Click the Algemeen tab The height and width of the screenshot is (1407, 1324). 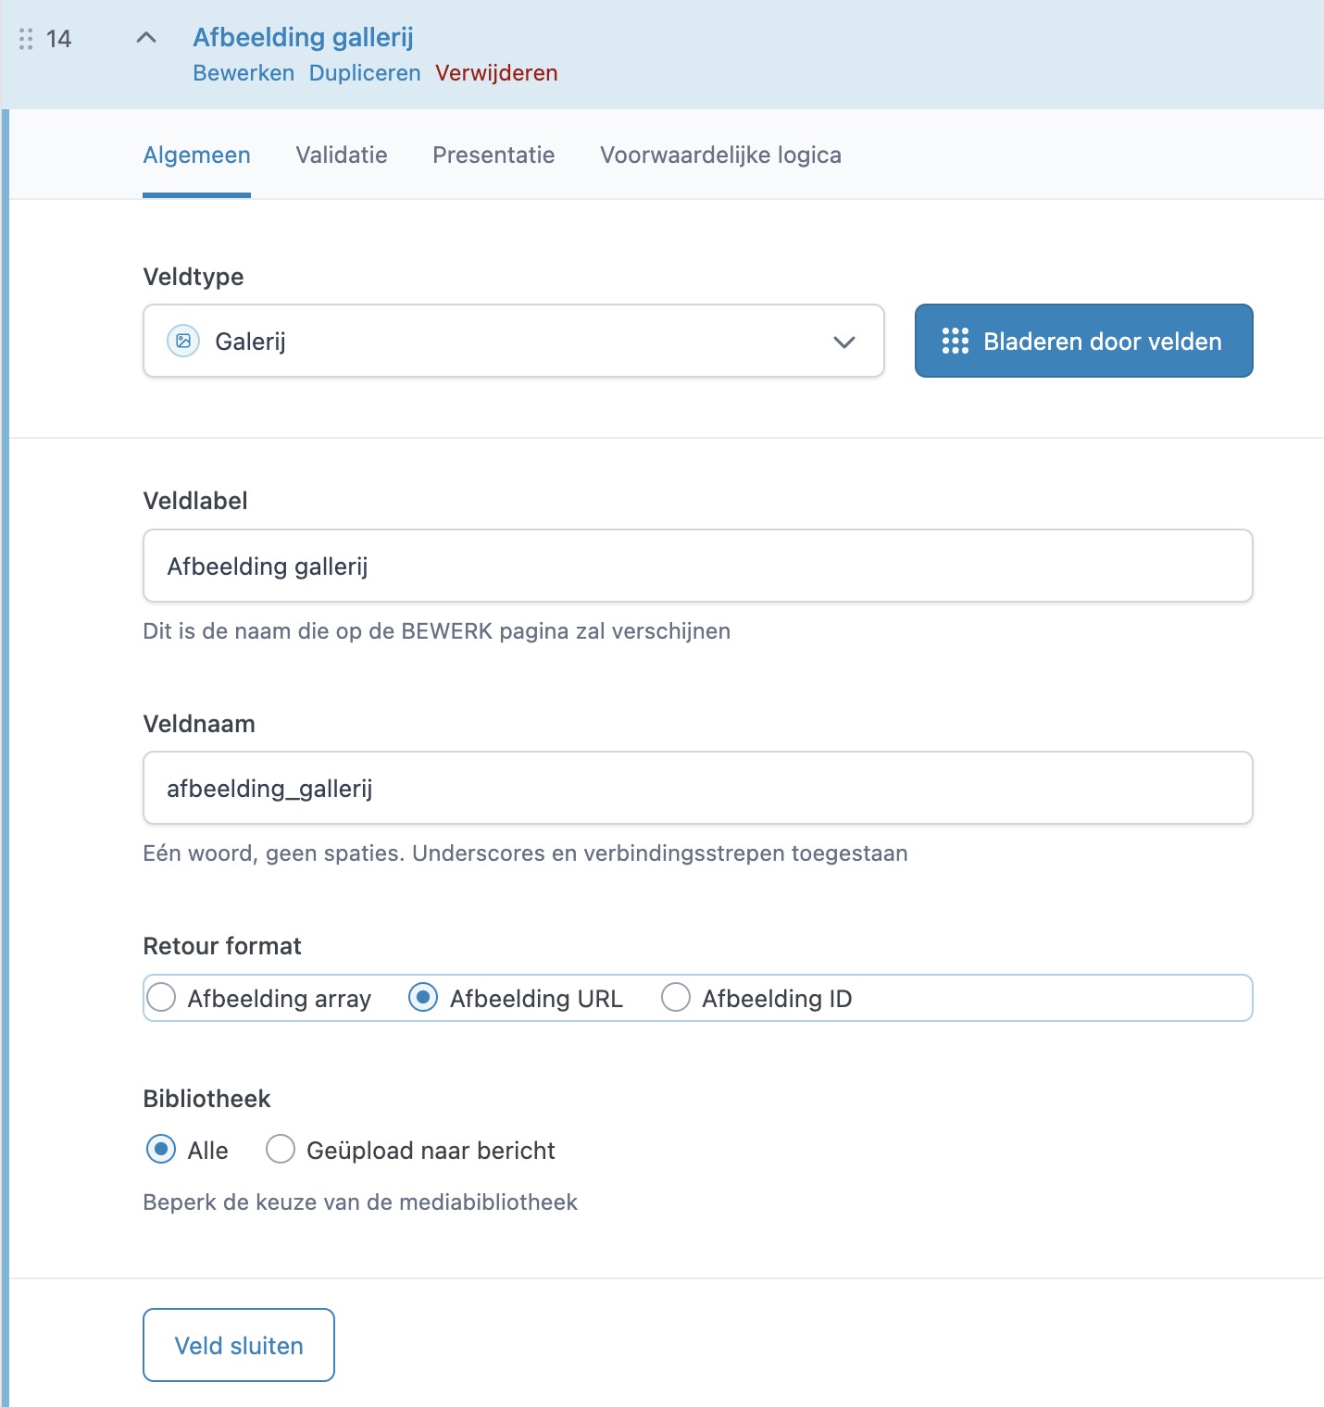point(196,155)
